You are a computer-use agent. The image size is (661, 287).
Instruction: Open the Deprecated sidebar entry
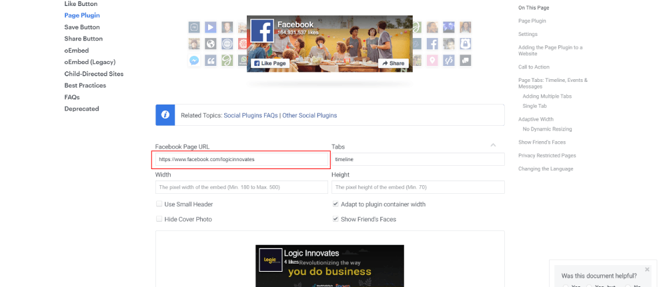82,109
